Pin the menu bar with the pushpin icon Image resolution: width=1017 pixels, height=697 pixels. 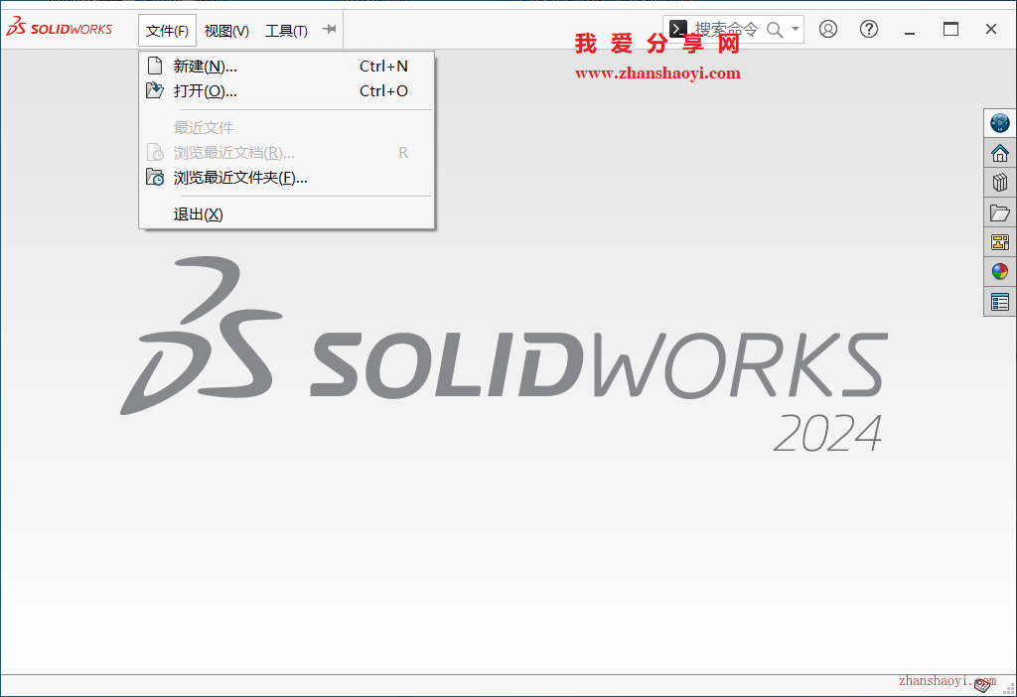pos(330,29)
